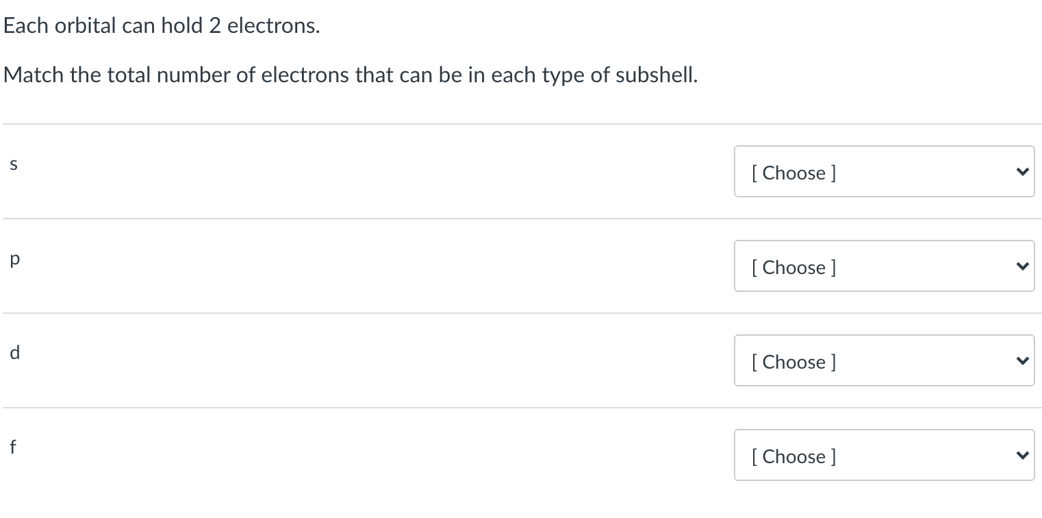The image size is (1042, 518).
Task: Click the chevron arrow beside the p Choose box
Action: pyautogui.click(x=1021, y=265)
